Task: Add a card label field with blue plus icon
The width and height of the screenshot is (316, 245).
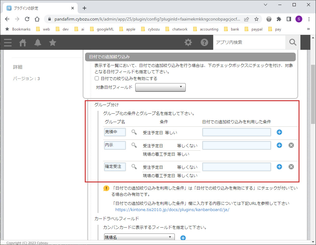Action: coord(183,238)
